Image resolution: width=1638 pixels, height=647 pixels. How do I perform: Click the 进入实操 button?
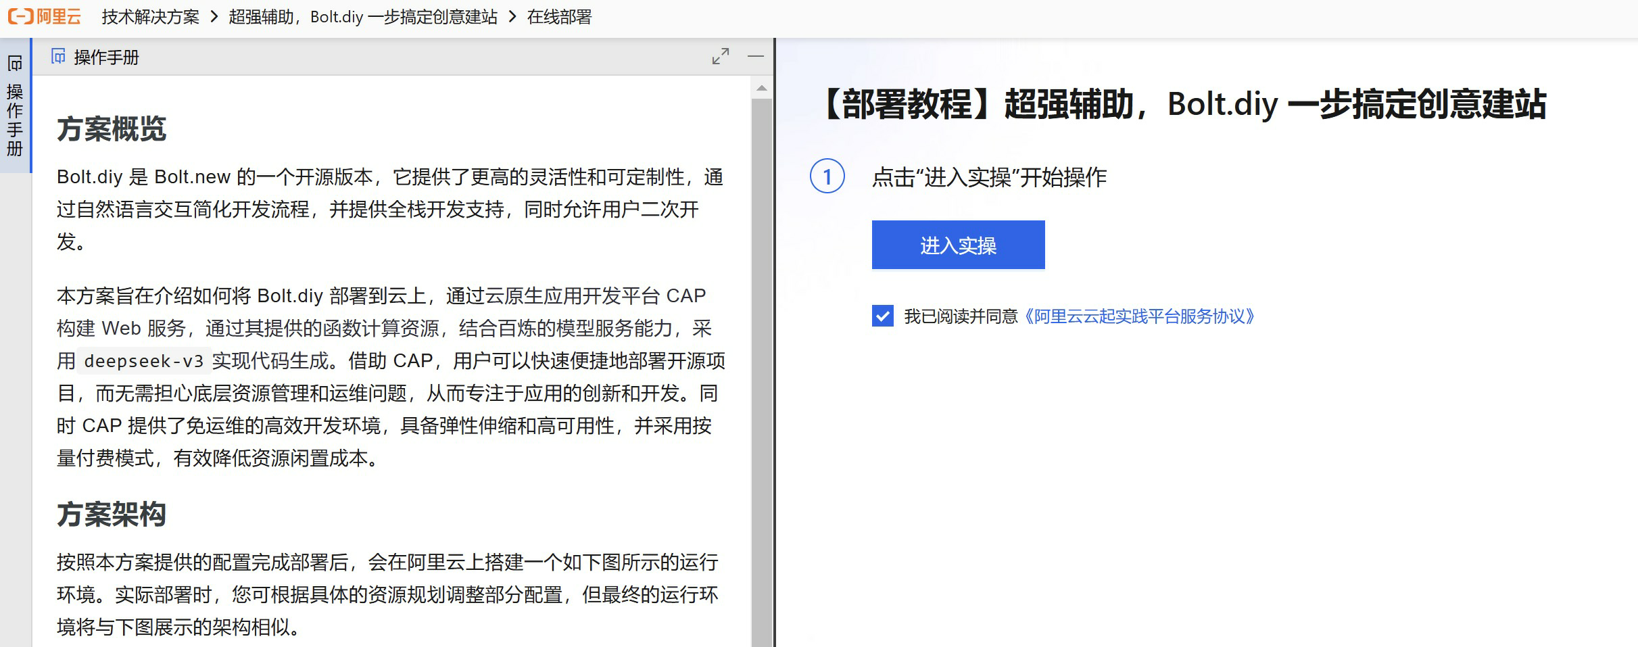(958, 245)
